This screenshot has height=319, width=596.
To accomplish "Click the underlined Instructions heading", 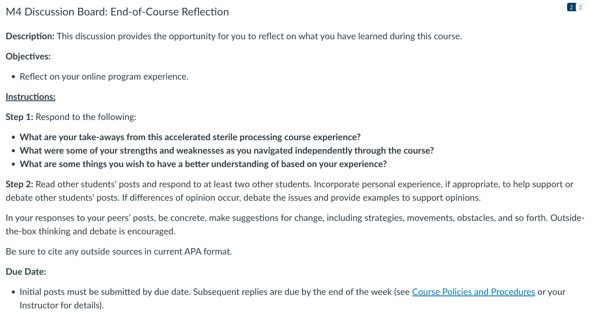I will click(31, 97).
